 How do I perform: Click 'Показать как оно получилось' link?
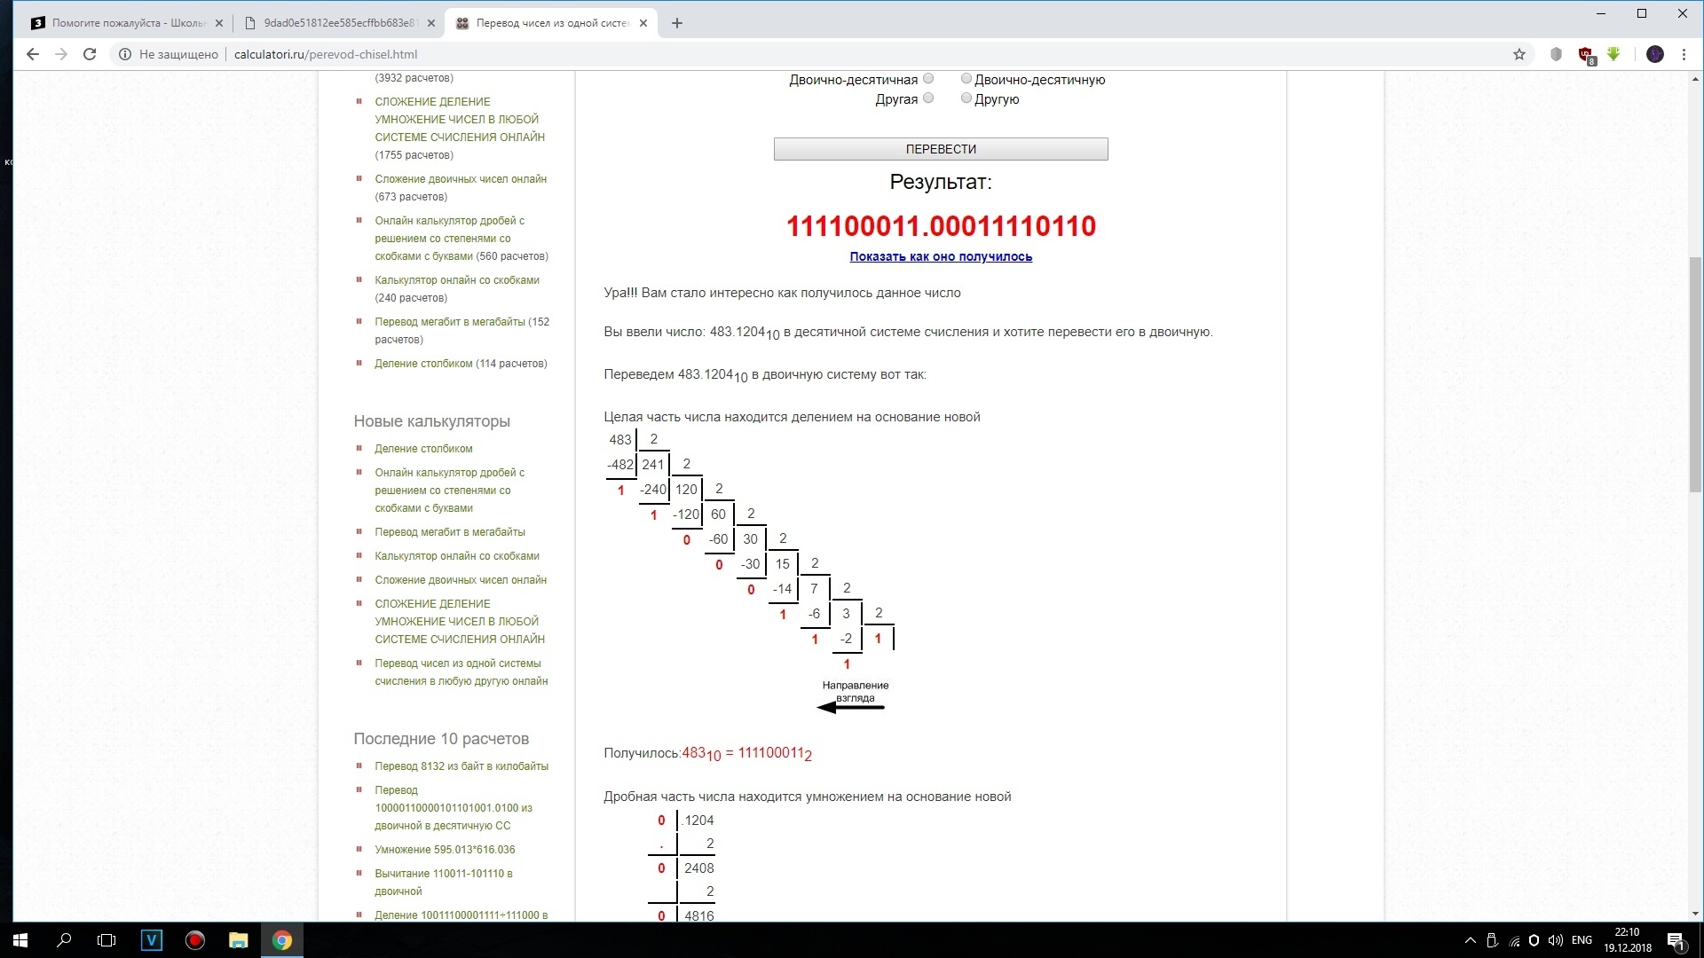pos(941,257)
